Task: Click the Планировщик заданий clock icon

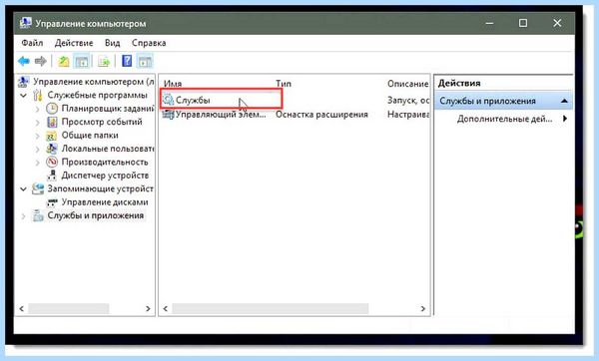Action: (52, 109)
